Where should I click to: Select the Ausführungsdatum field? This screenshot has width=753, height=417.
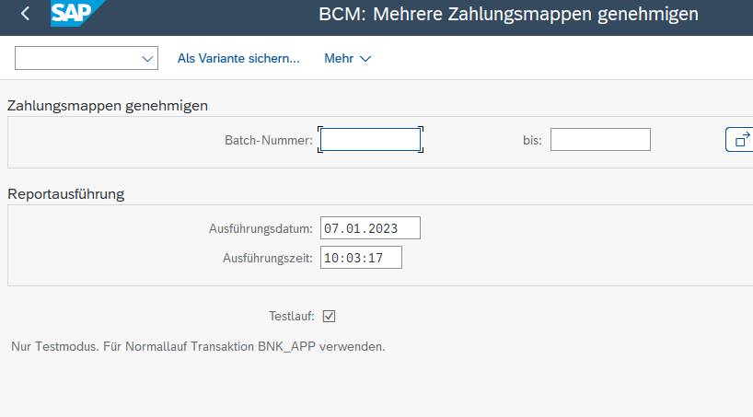[370, 228]
